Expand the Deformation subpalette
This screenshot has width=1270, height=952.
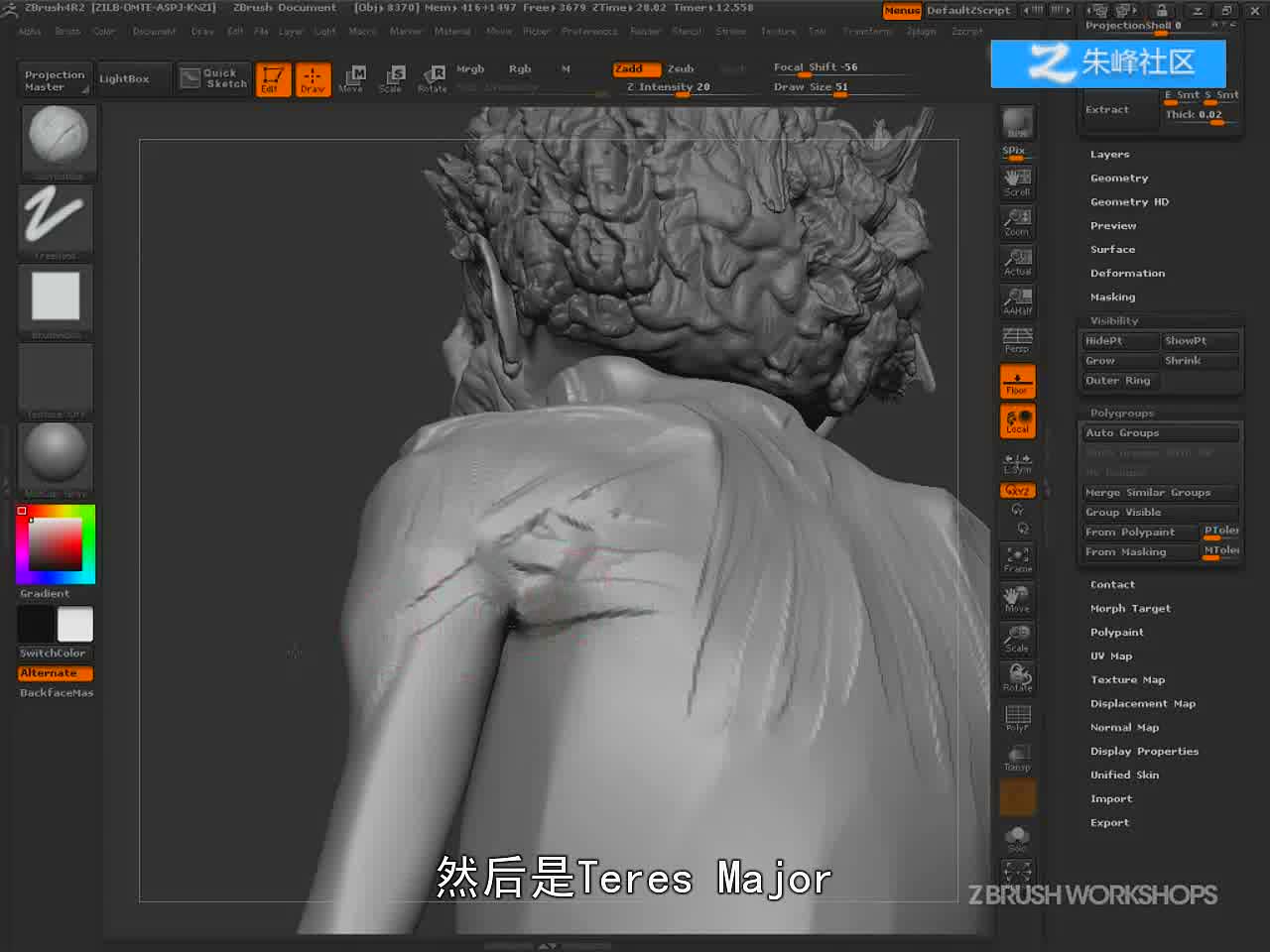[x=1127, y=273]
